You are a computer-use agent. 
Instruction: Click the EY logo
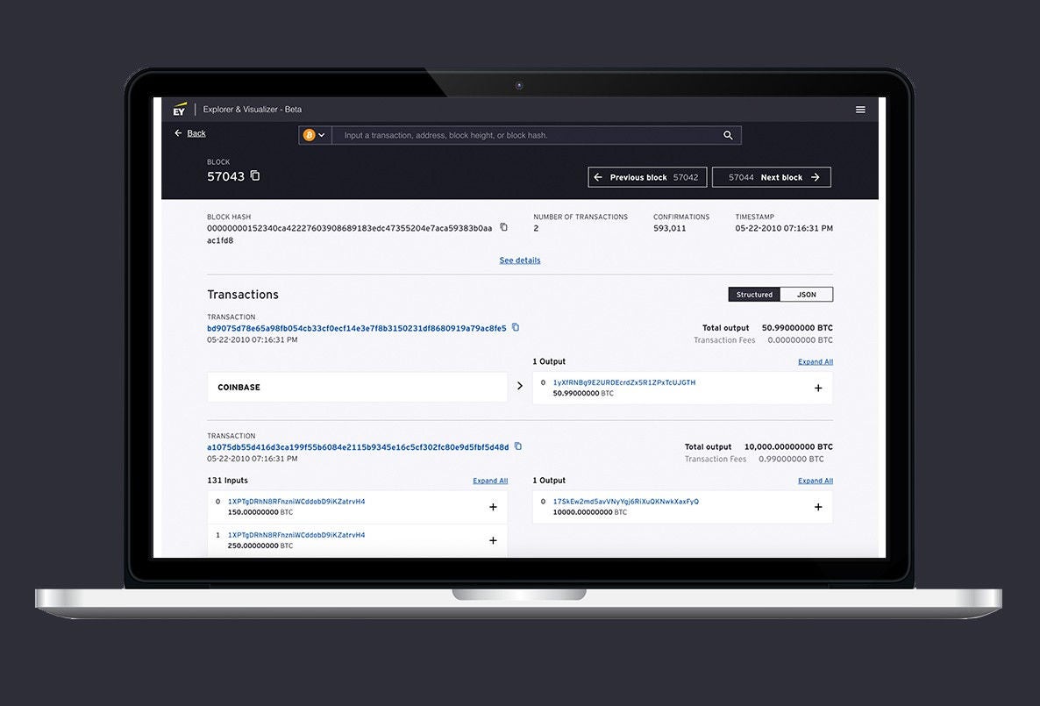pyautogui.click(x=180, y=110)
